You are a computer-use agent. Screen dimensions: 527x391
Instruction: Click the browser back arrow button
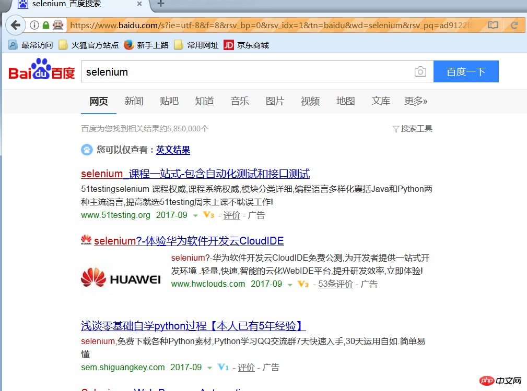(16, 25)
